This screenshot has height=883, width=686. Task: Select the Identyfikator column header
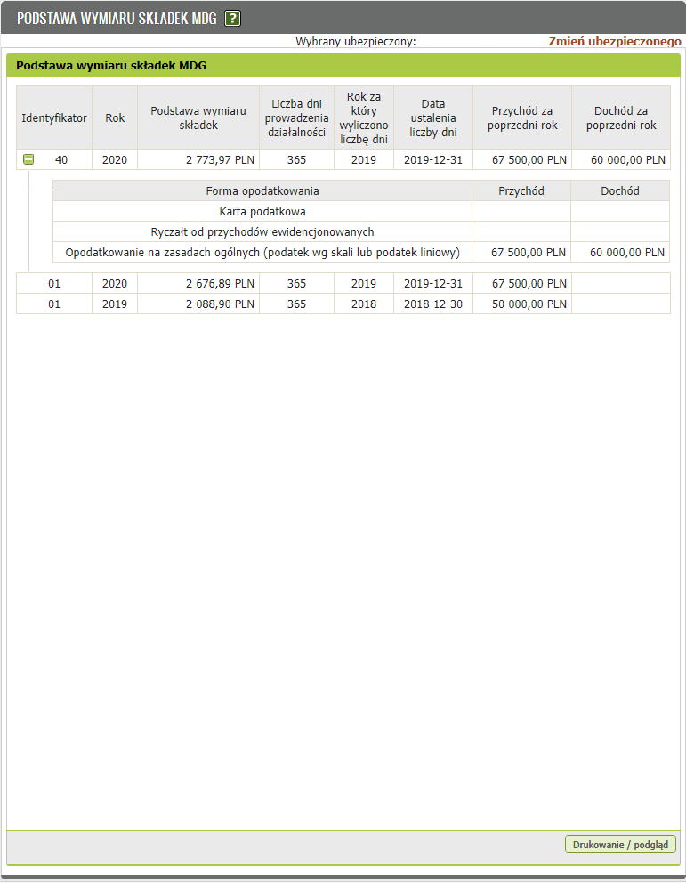pyautogui.click(x=54, y=117)
